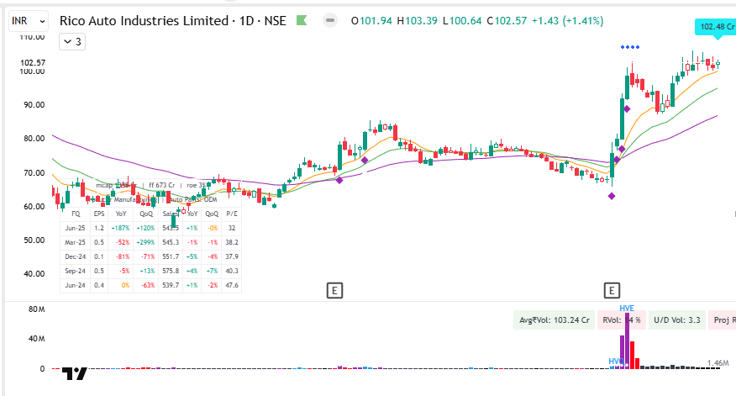Click the Jun-24 quarter row label
736x396 pixels.
click(75, 285)
